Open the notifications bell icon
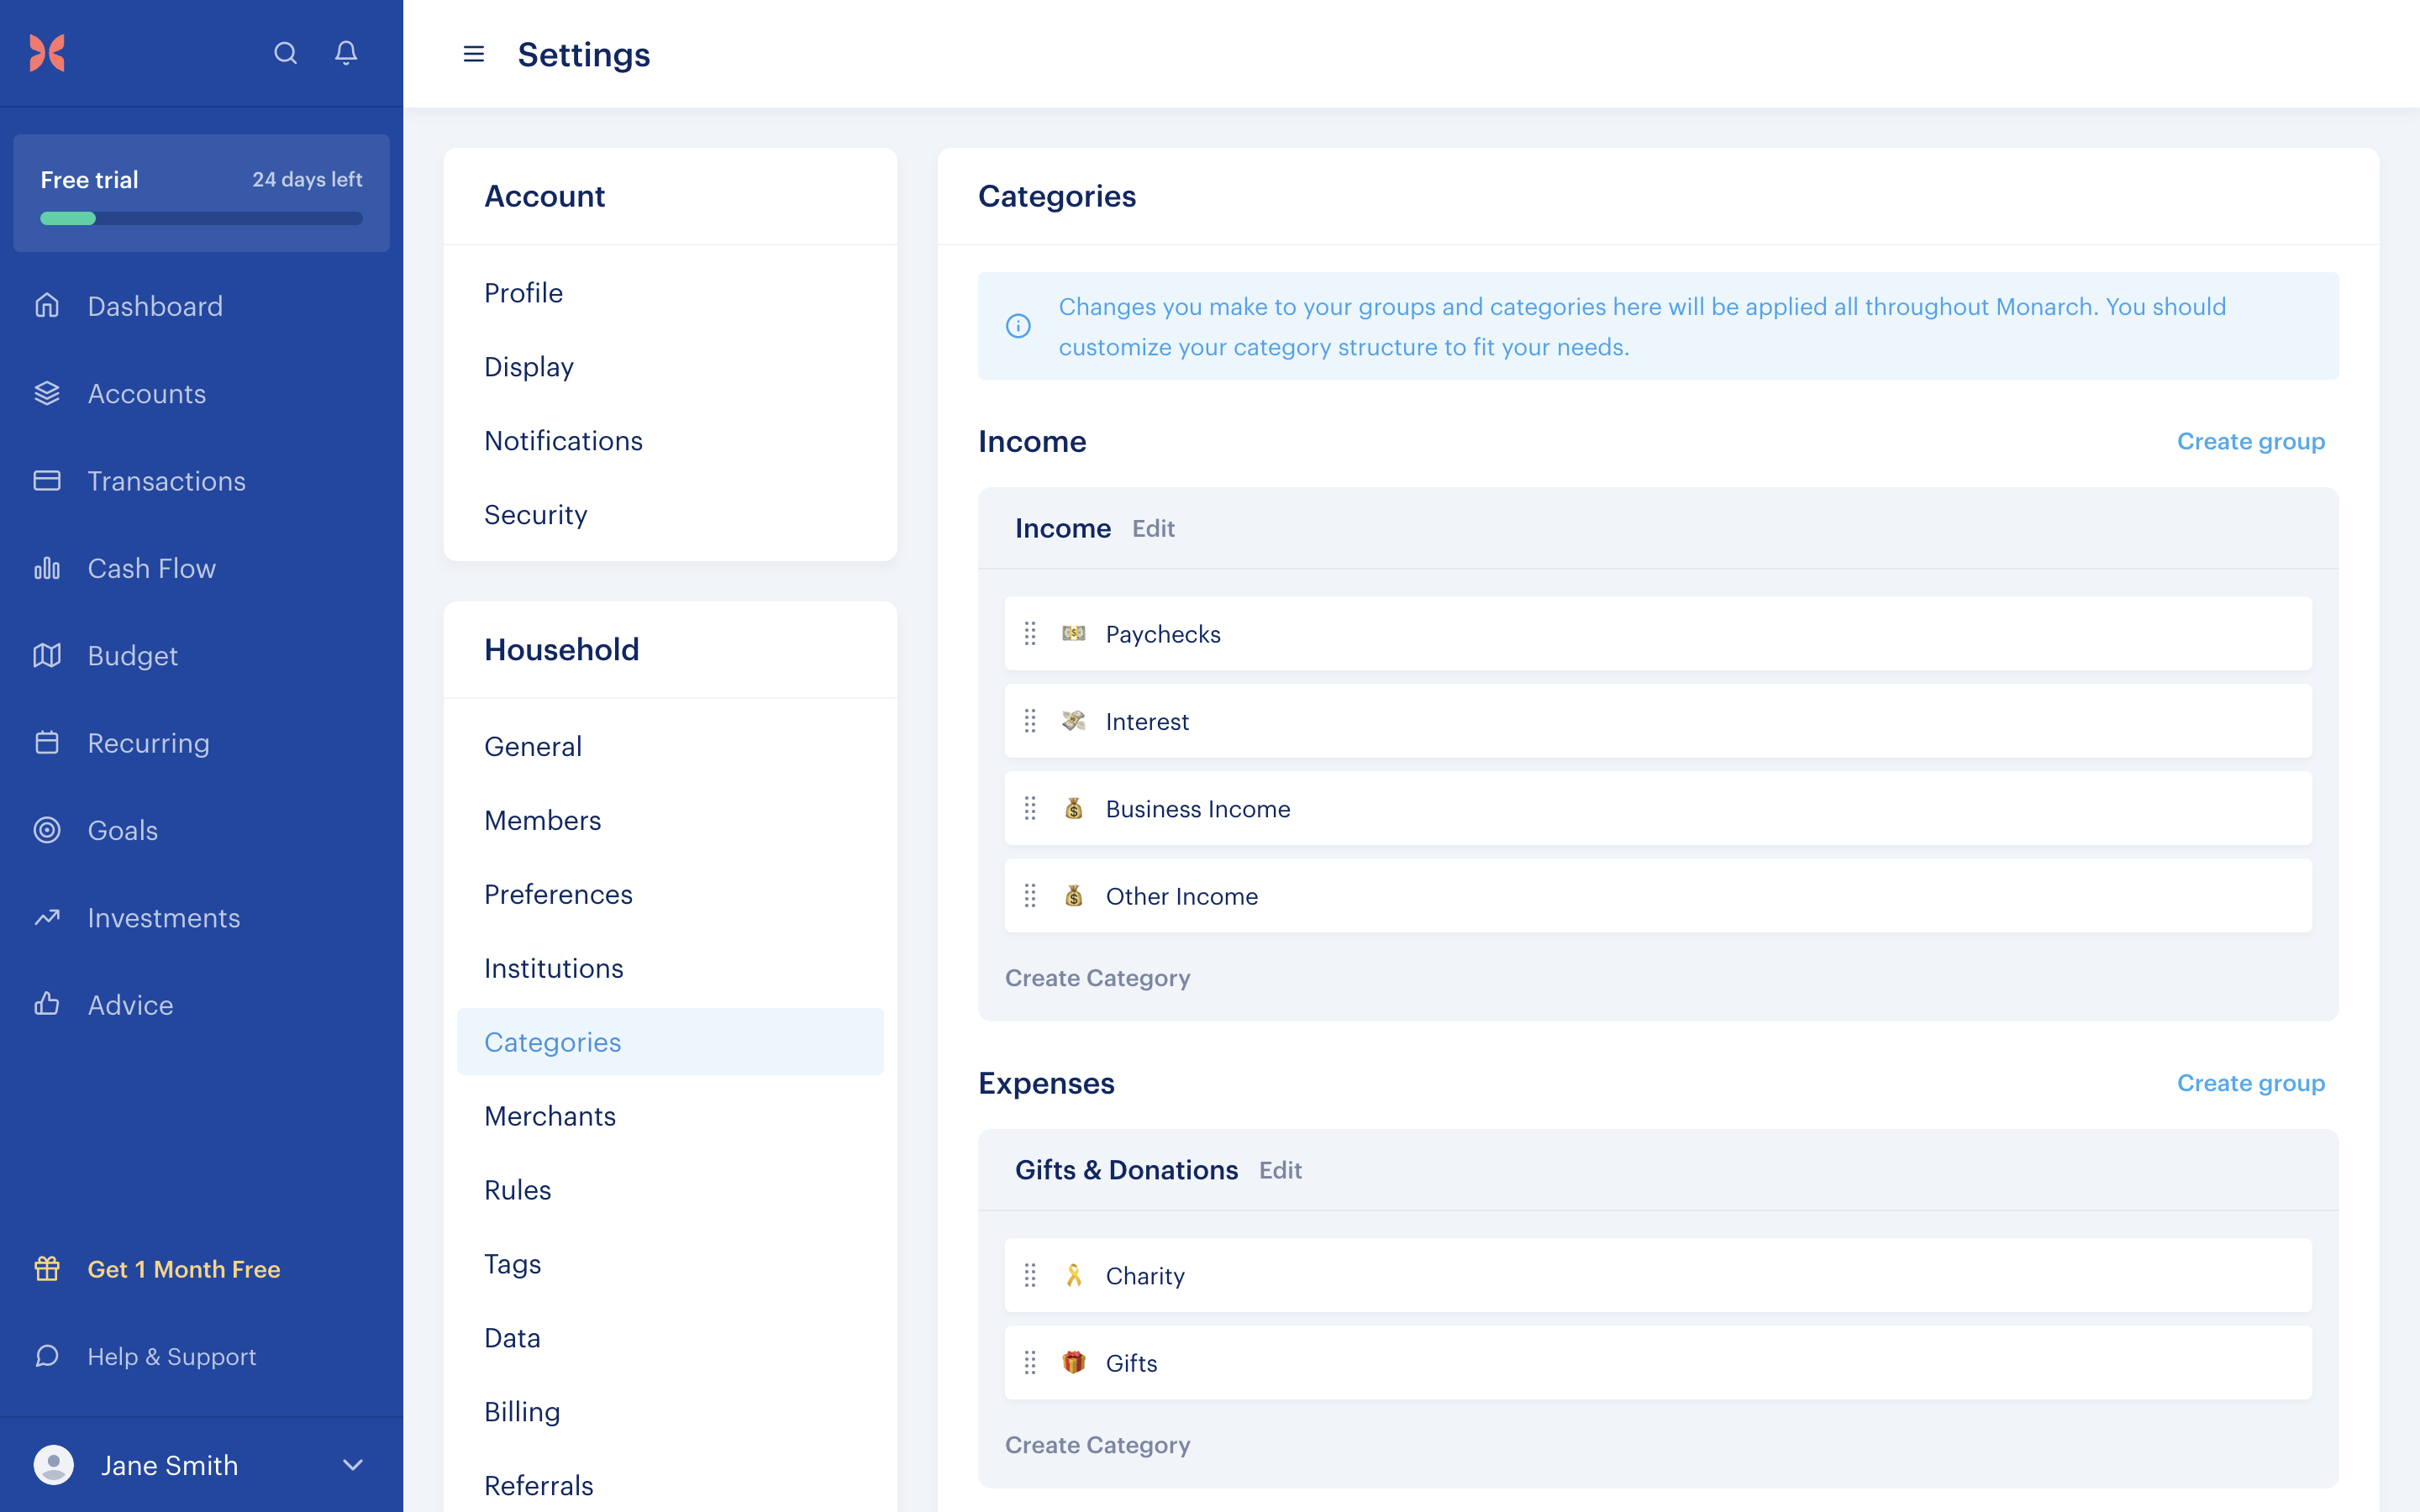 point(346,53)
